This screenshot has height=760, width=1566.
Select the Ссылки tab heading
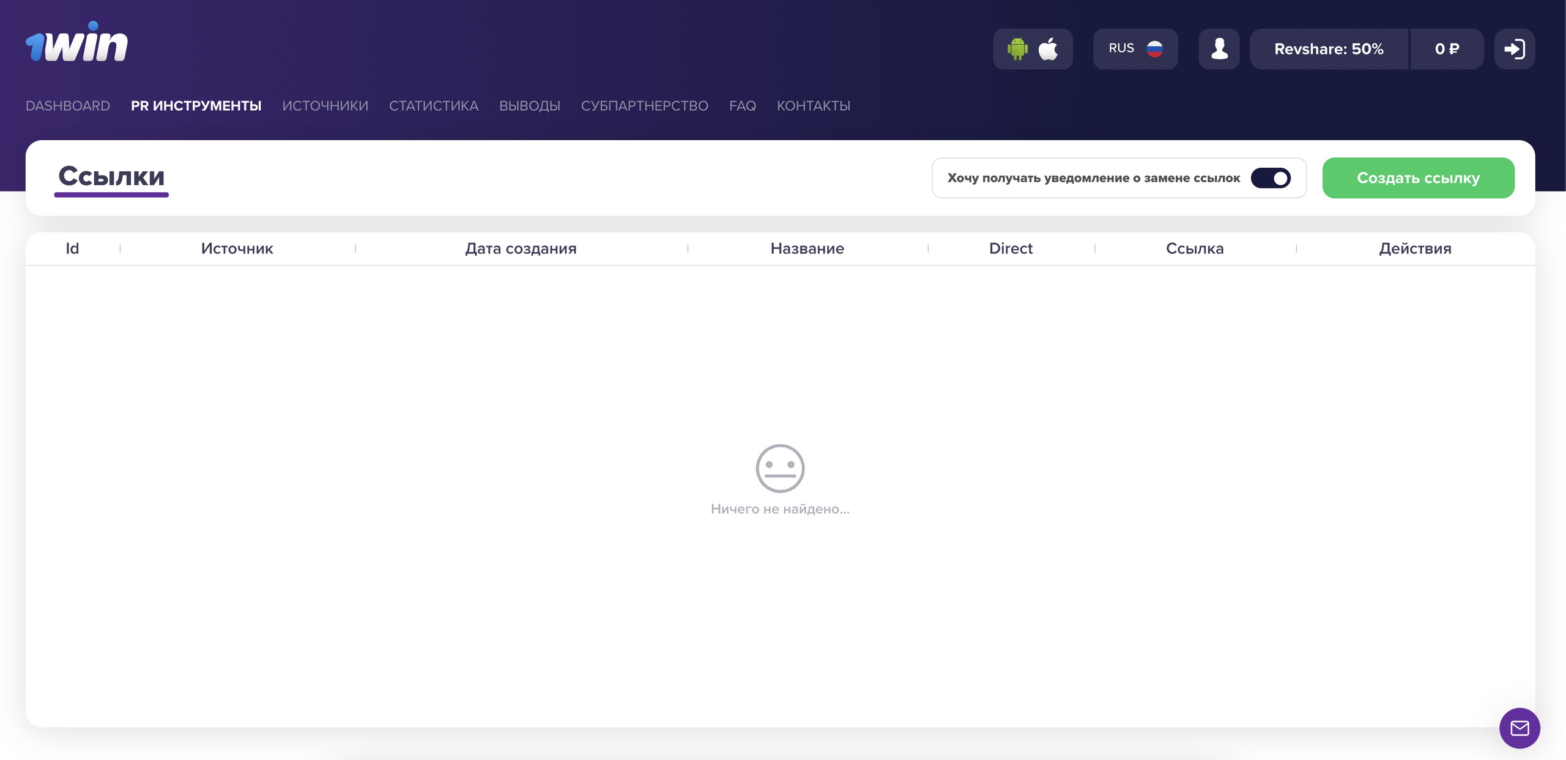click(111, 177)
